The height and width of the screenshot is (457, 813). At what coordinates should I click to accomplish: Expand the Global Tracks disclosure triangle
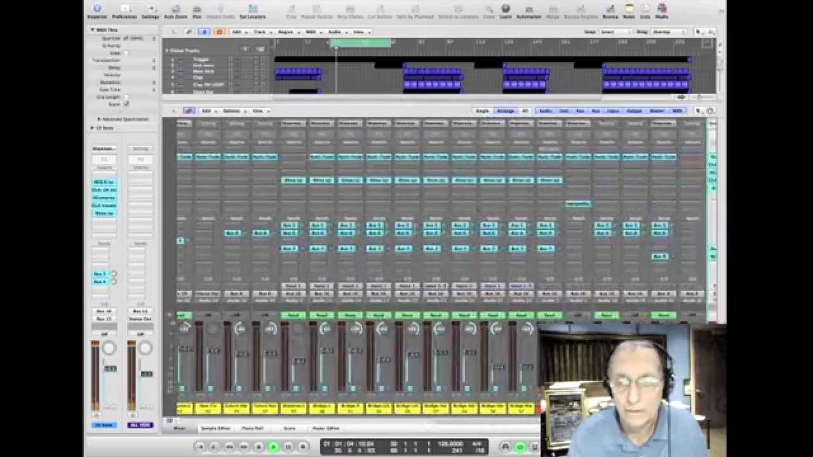[167, 50]
